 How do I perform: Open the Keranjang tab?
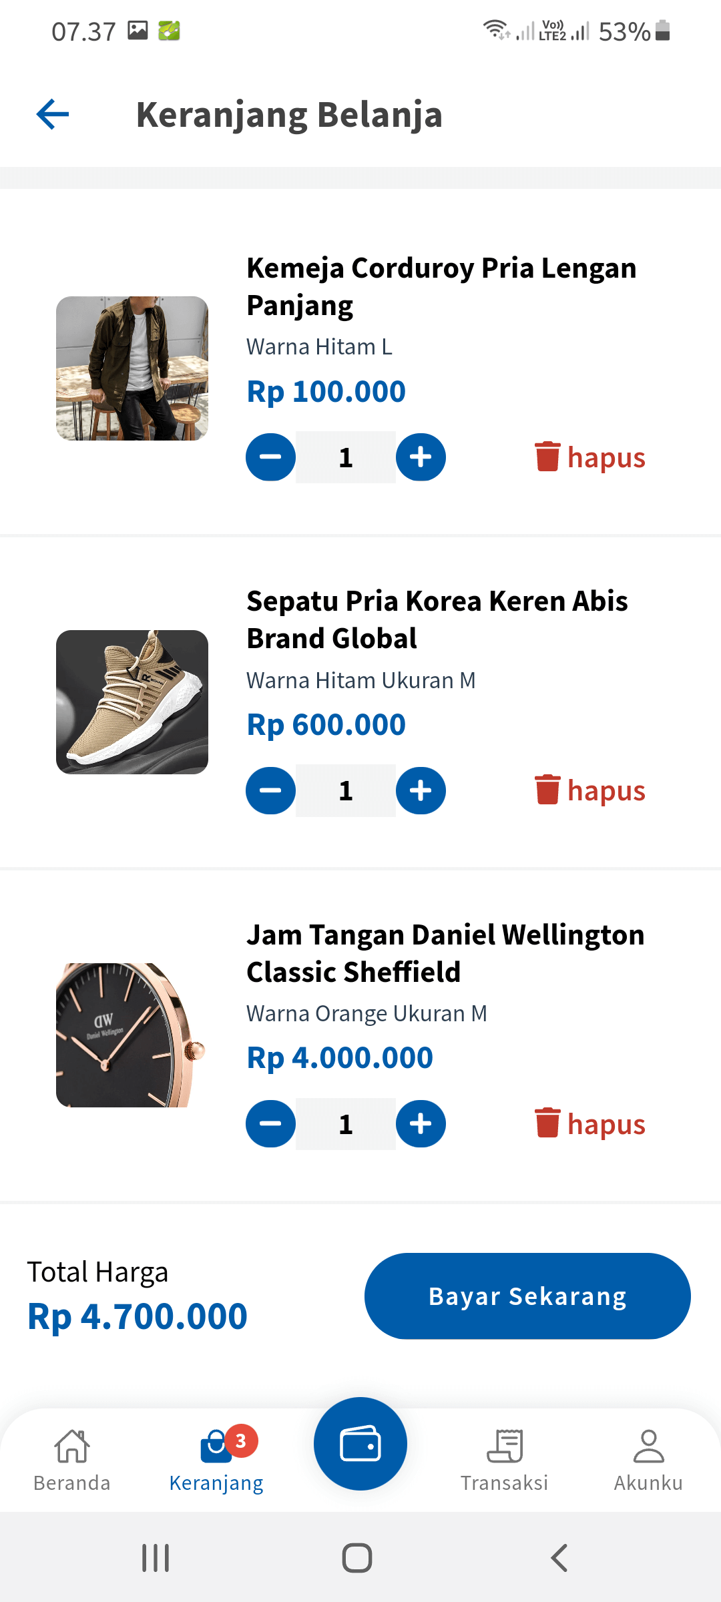coord(216,1460)
